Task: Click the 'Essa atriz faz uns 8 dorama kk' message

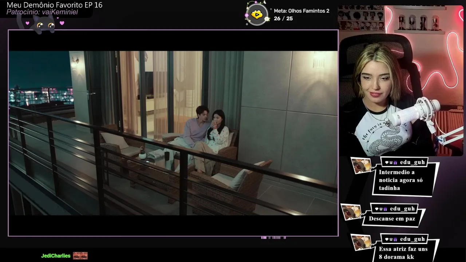Action: pos(403,253)
